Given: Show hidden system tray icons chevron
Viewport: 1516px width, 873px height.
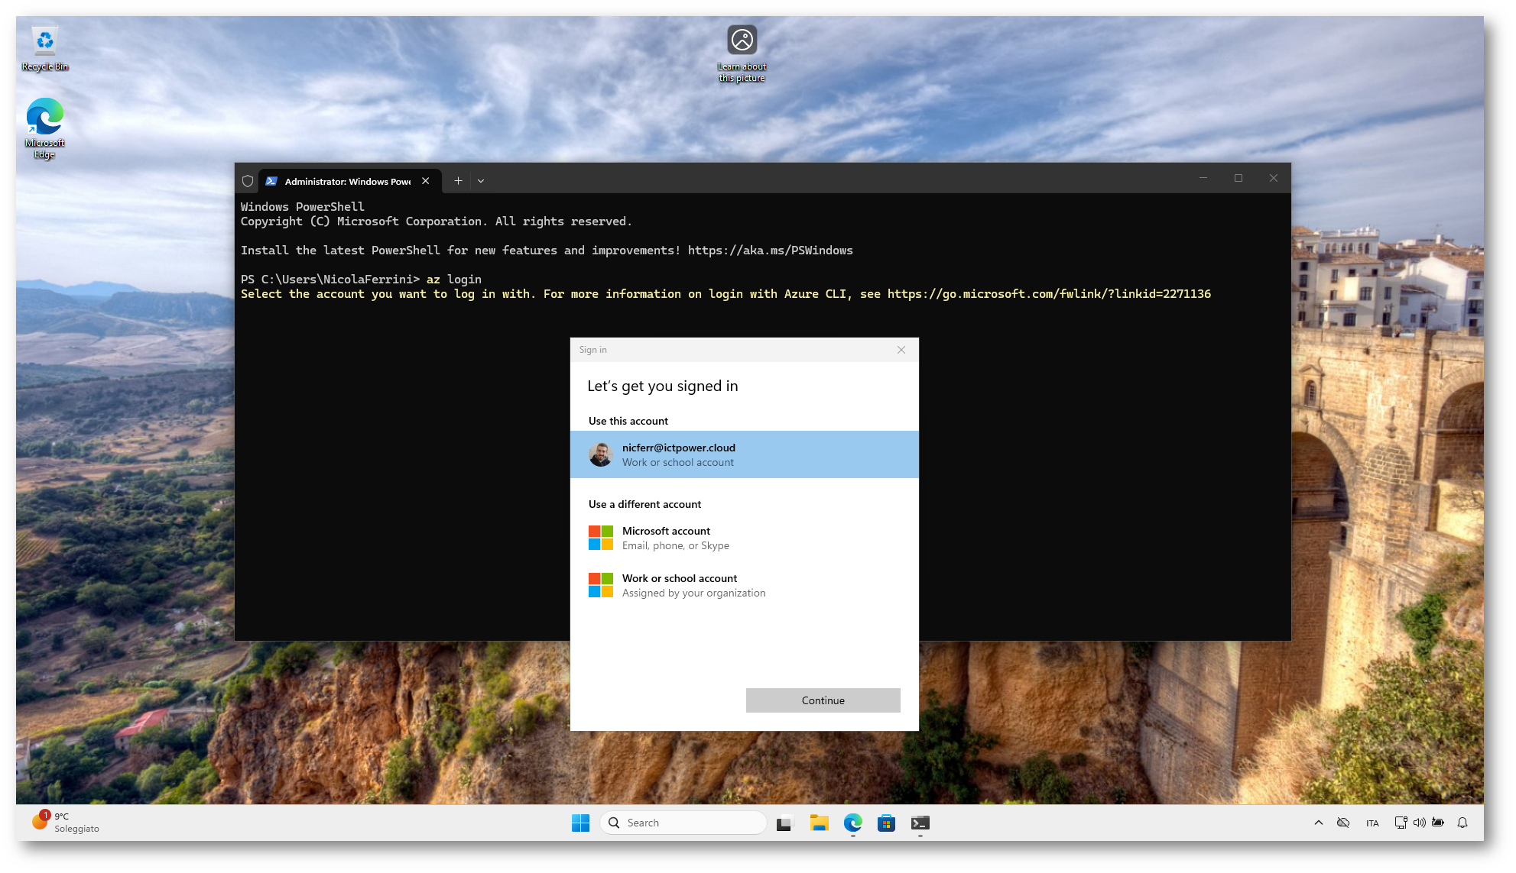Looking at the screenshot, I should pos(1318,823).
